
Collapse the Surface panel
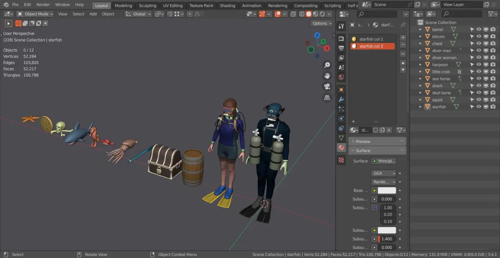[377, 150]
